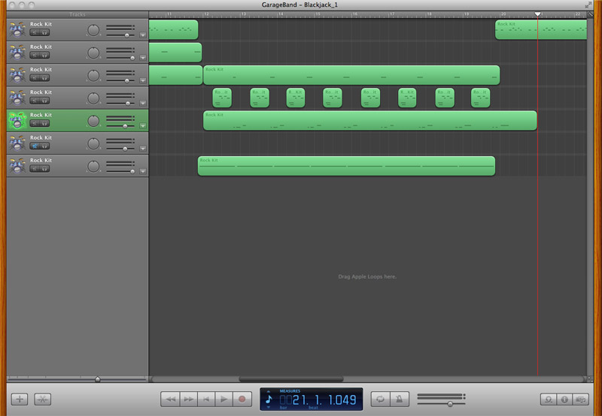The height and width of the screenshot is (416, 602).
Task: Click bar 17 in the timeline ruler
Action: (392, 14)
